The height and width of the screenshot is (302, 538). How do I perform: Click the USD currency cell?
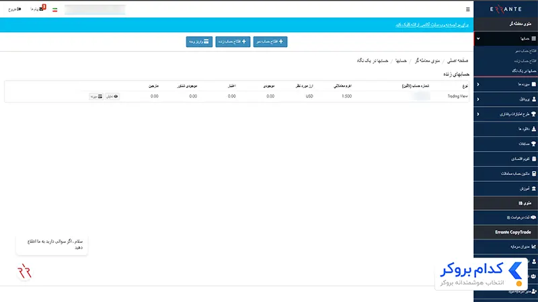[309, 96]
